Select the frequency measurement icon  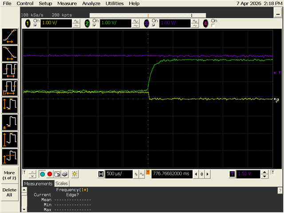click(x=10, y=88)
